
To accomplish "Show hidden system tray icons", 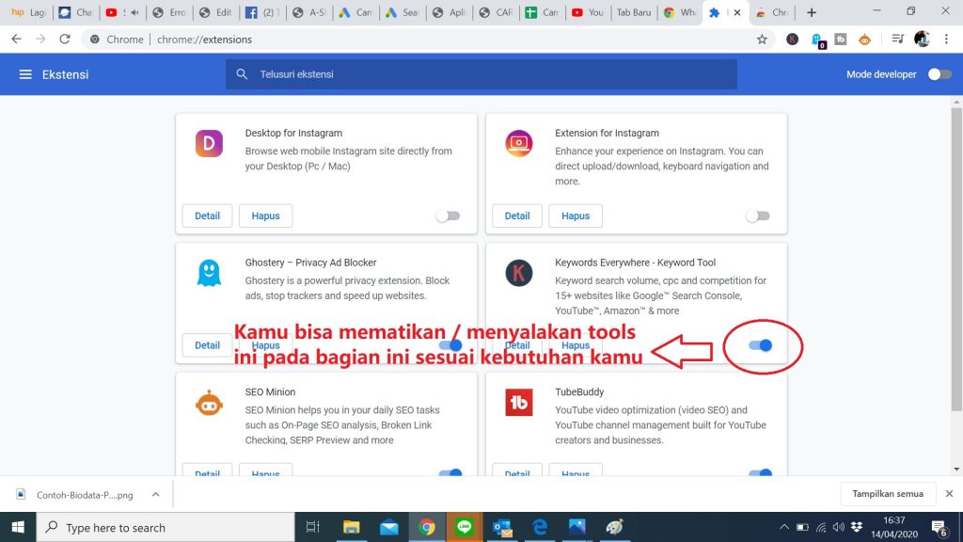I will [784, 527].
